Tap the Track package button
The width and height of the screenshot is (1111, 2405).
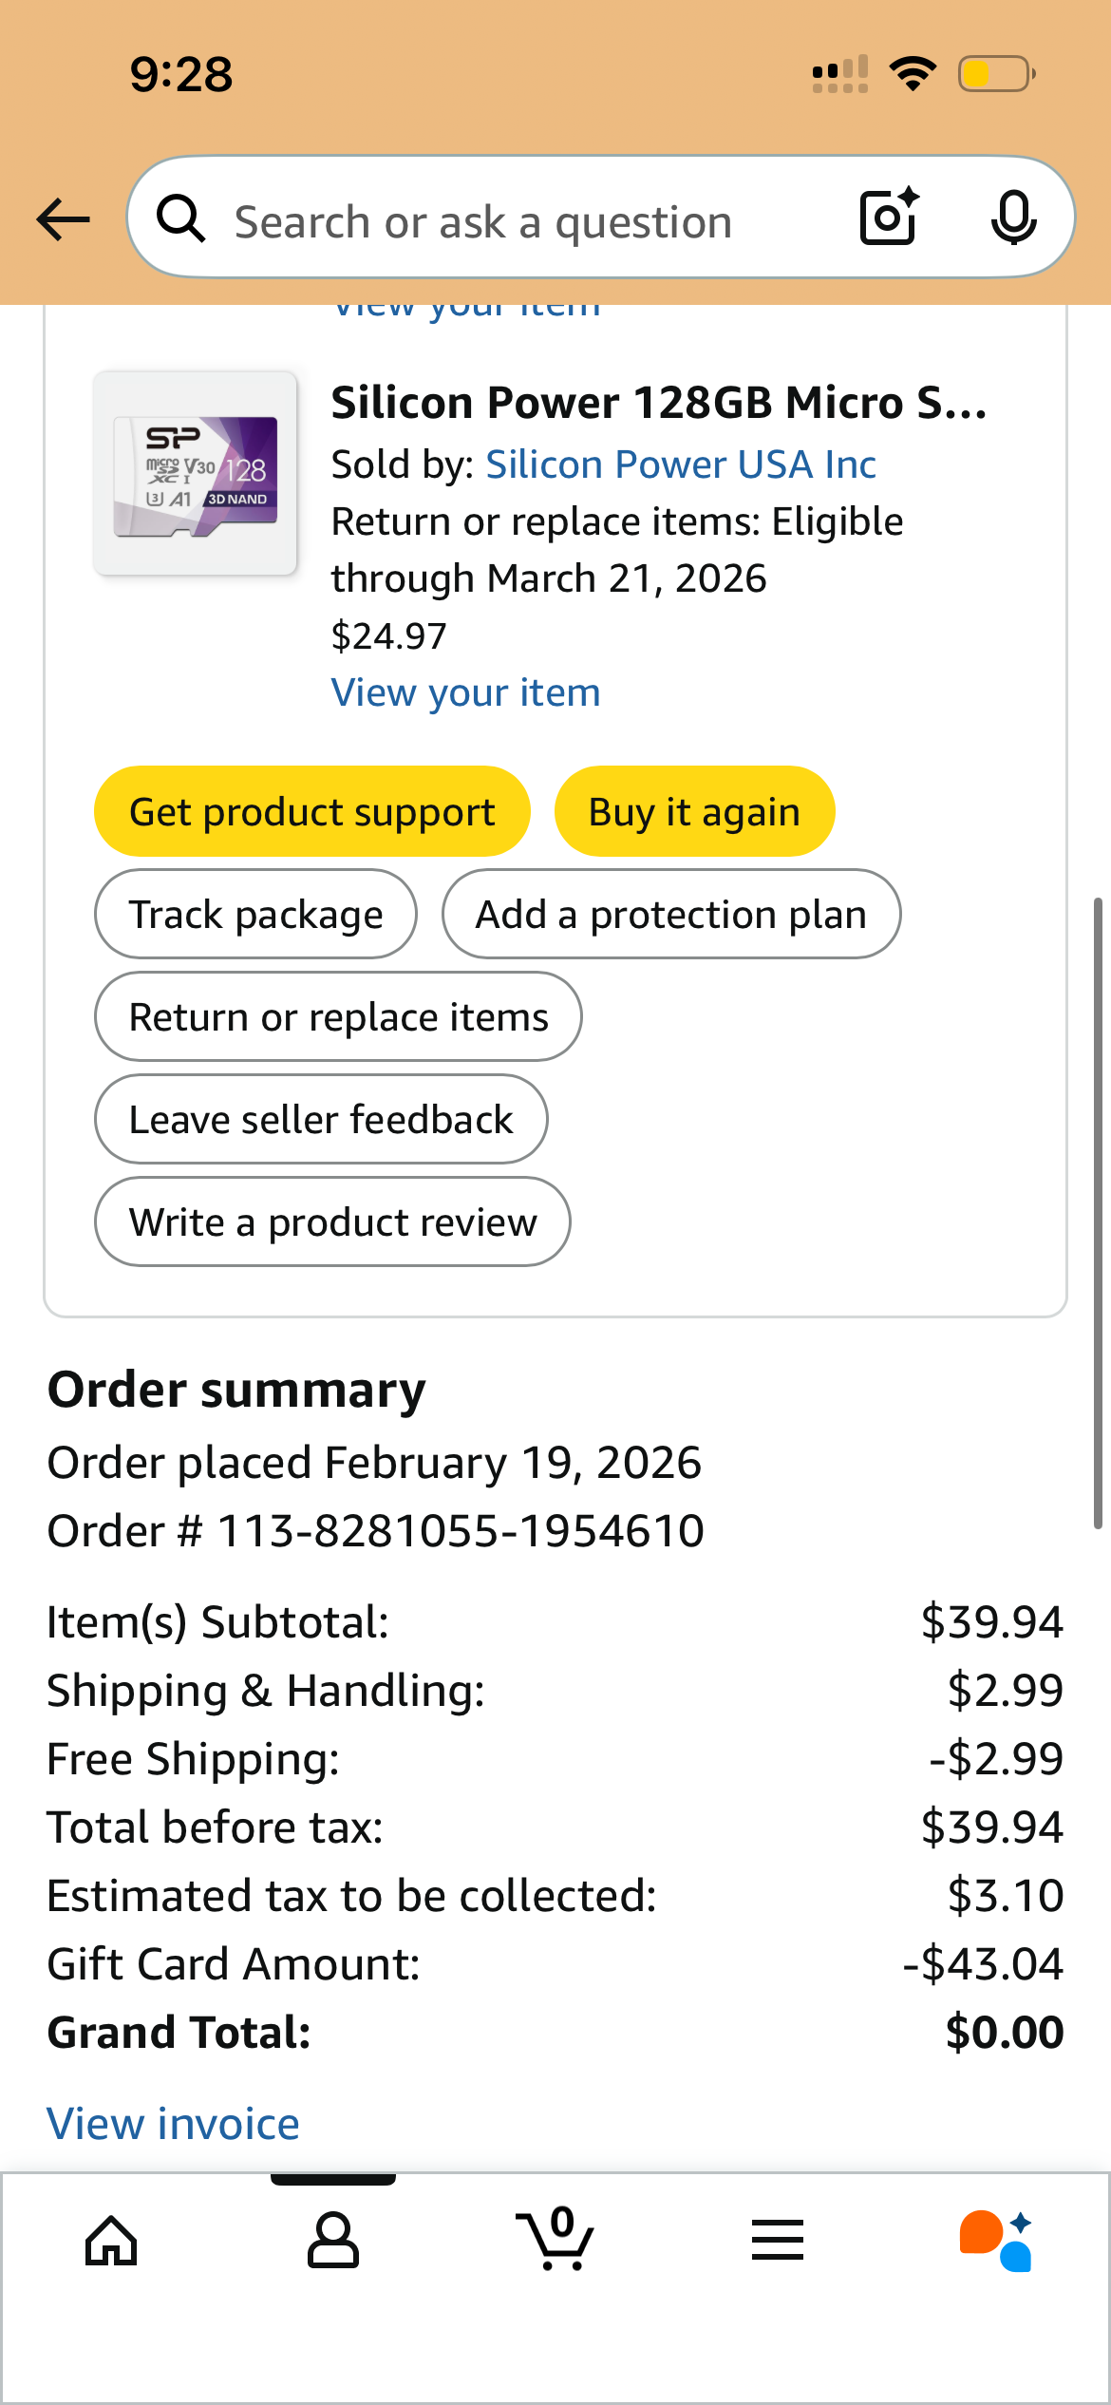click(255, 914)
